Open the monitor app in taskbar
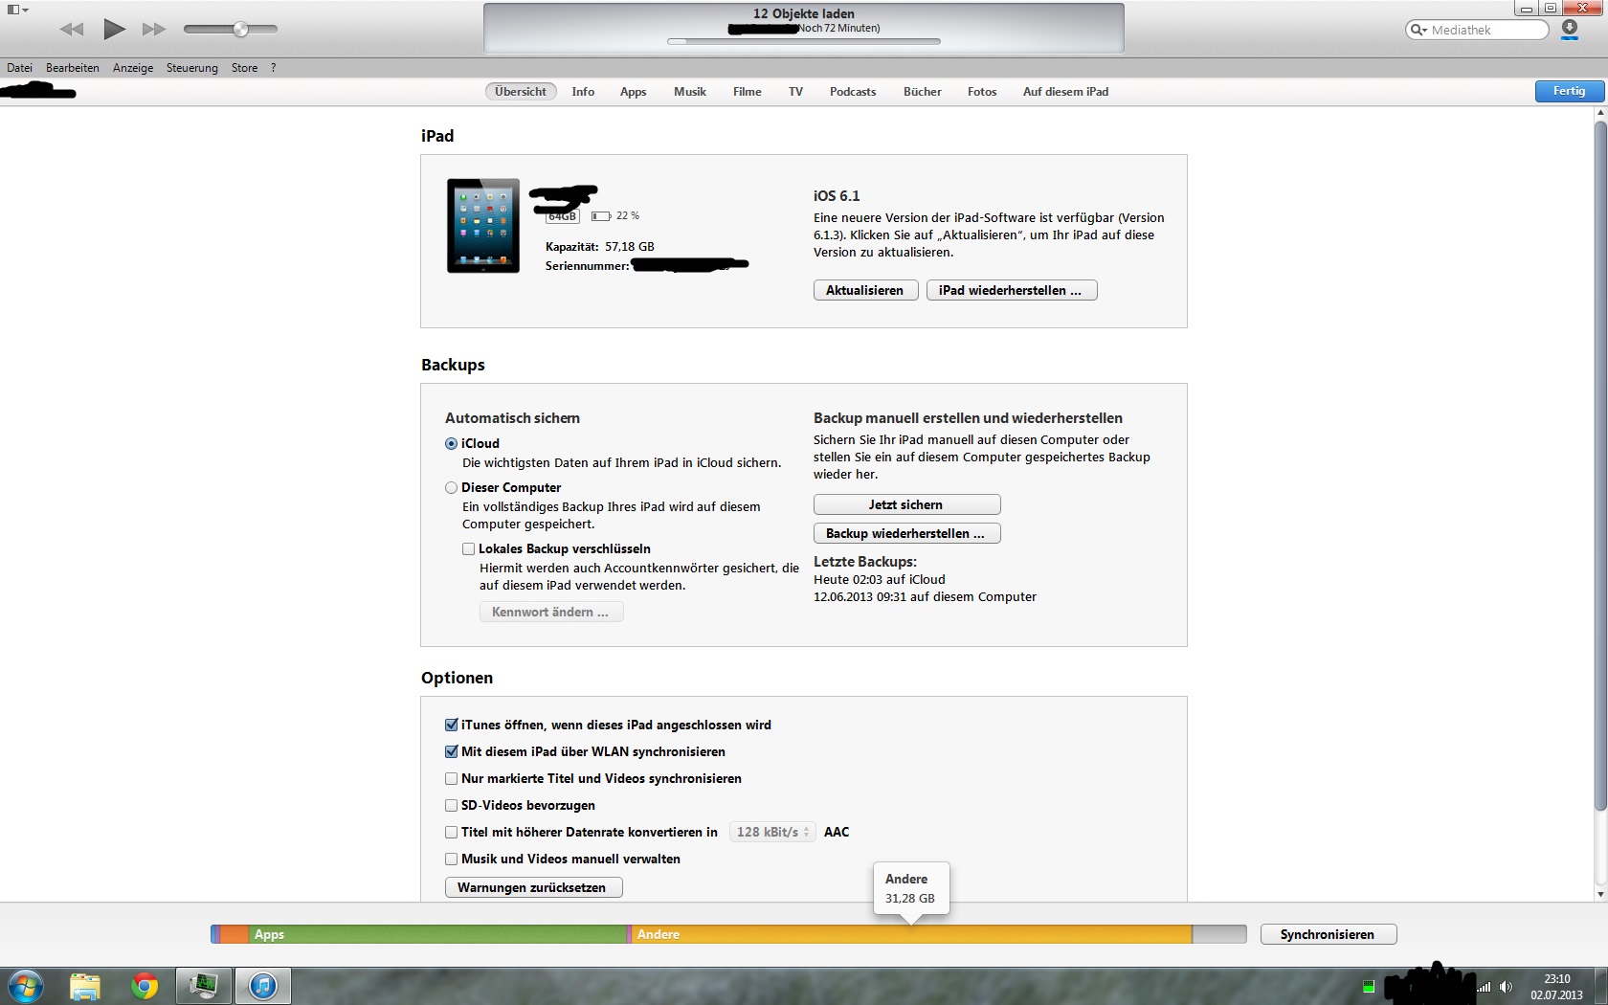Viewport: 1608px width, 1005px height. (204, 986)
